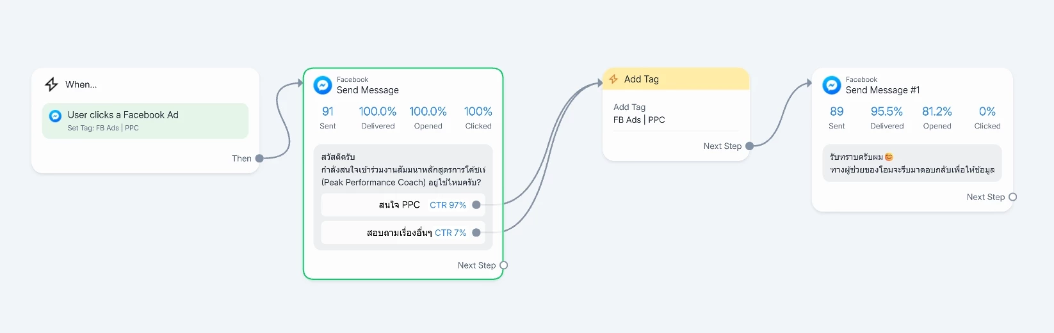Click the CTR 97% link
Screen dimensions: 1054x333
[448, 205]
